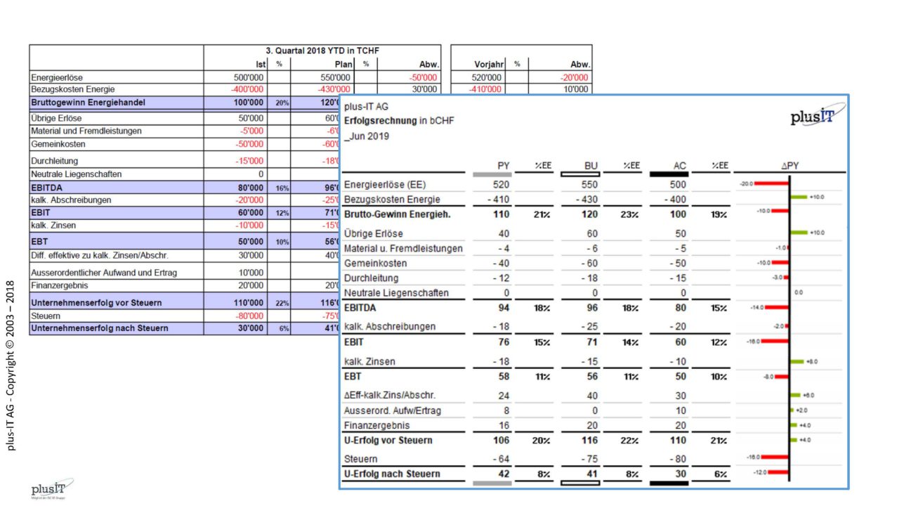Click the Vorjahr value 520'000 in the back table

(486, 77)
